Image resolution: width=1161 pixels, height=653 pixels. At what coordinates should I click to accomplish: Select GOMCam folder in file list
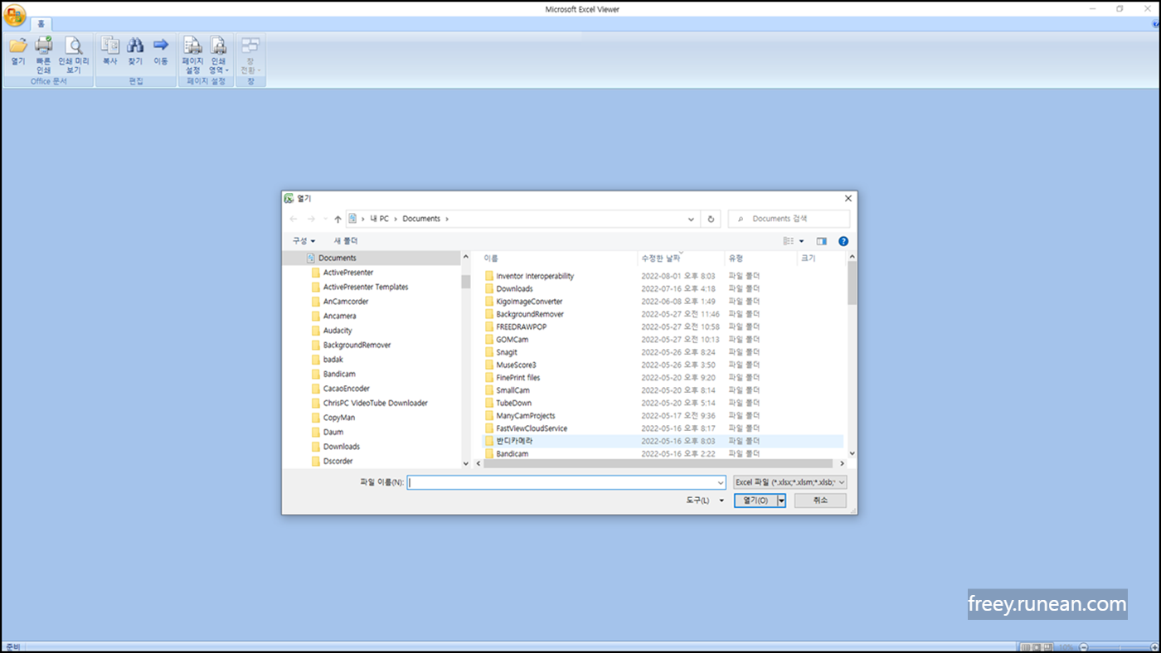tap(512, 340)
